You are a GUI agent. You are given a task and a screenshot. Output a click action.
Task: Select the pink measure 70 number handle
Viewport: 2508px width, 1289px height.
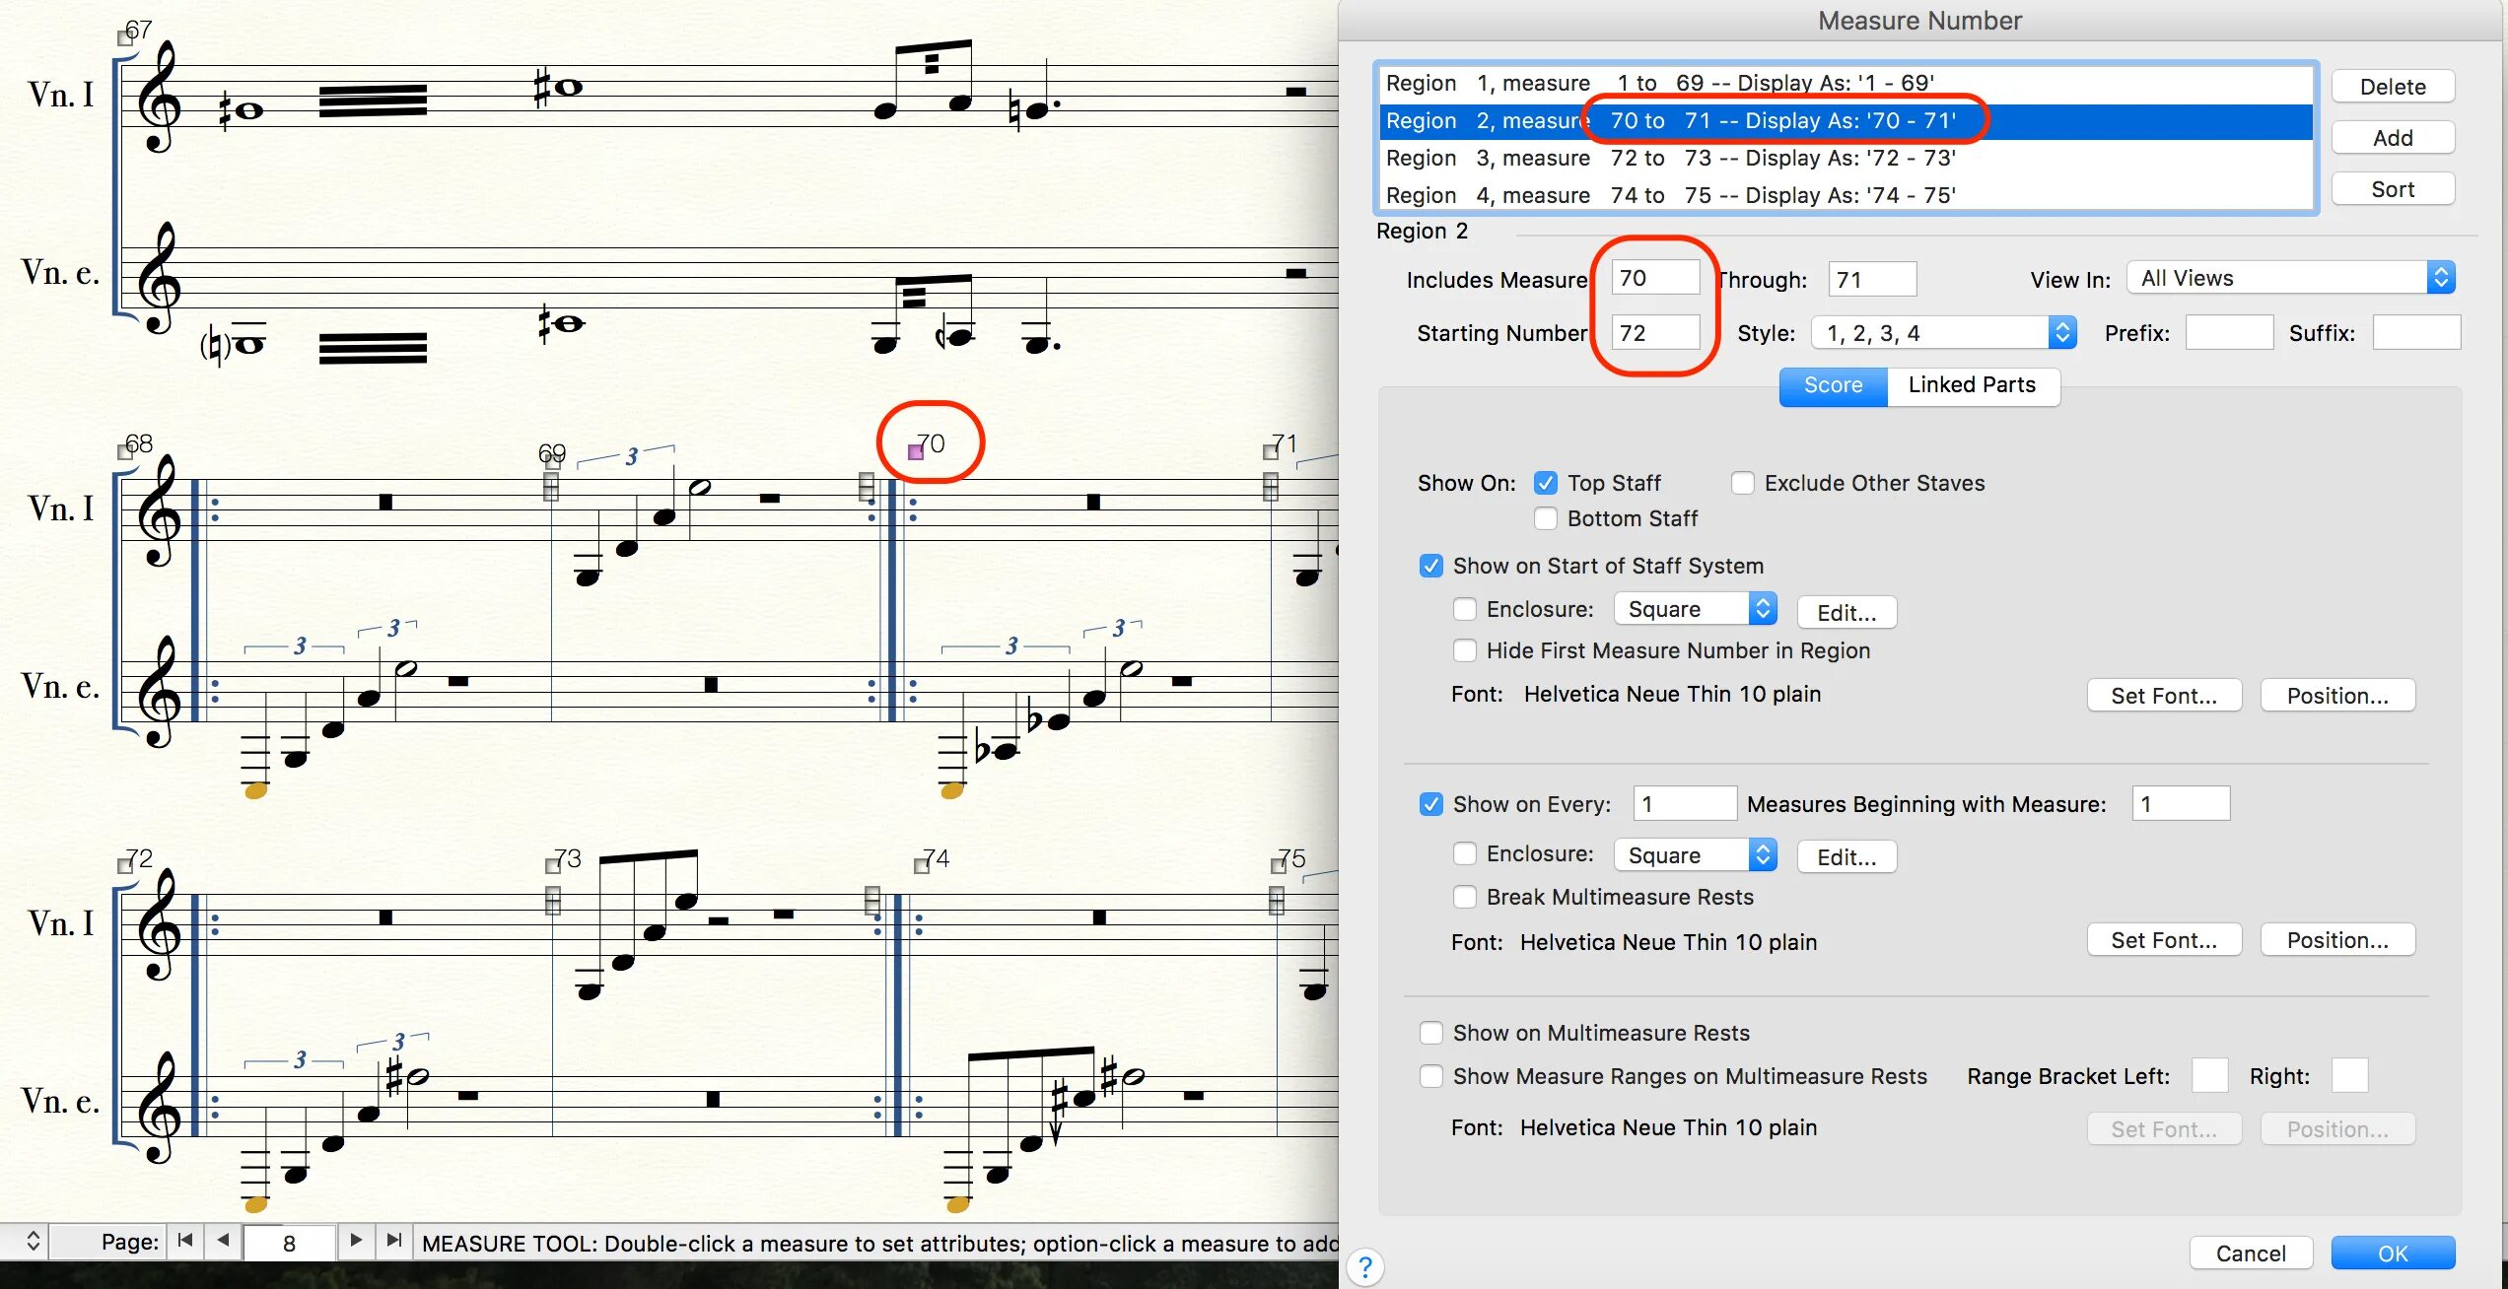click(x=915, y=452)
